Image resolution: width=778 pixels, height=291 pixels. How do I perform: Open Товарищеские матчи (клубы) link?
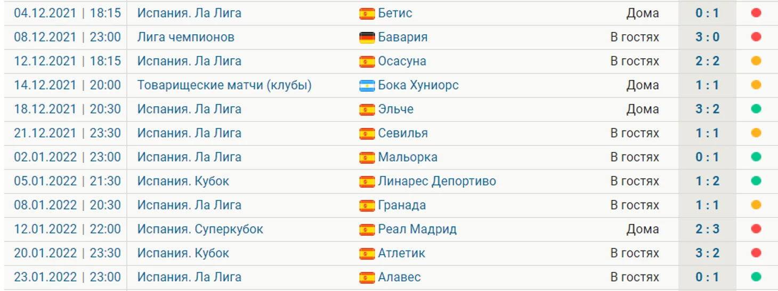[224, 85]
